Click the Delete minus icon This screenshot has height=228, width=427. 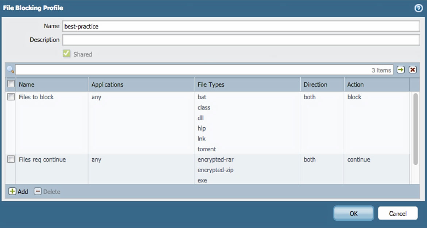click(x=38, y=192)
